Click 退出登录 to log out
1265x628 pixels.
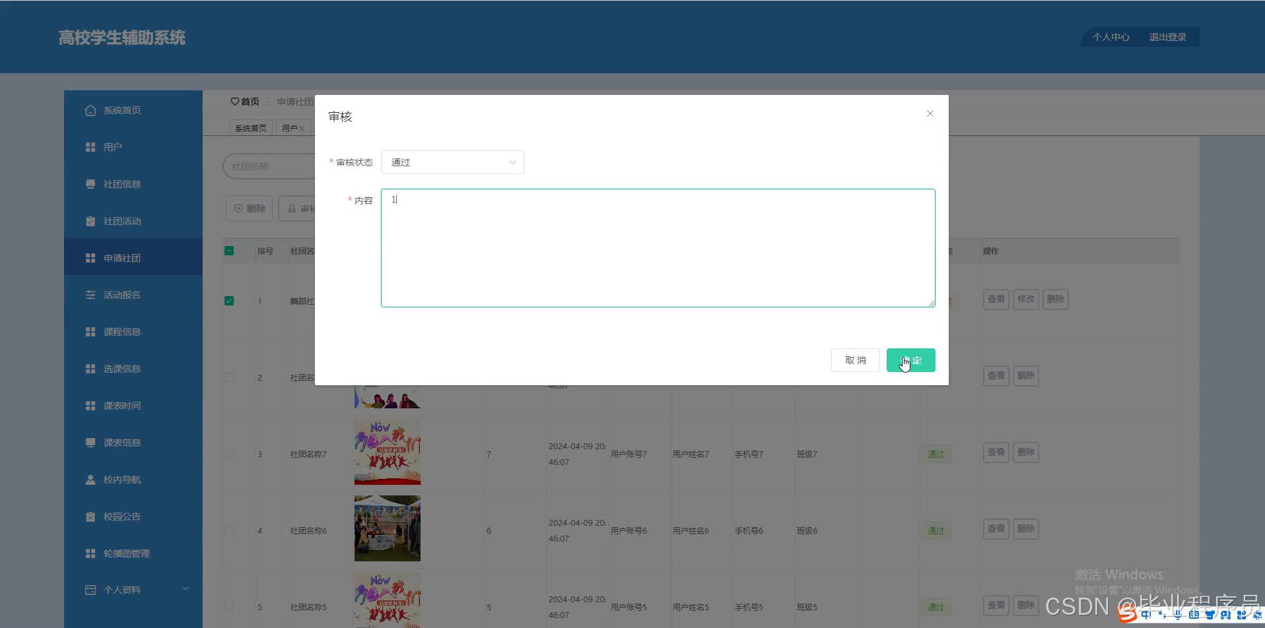(x=1167, y=37)
